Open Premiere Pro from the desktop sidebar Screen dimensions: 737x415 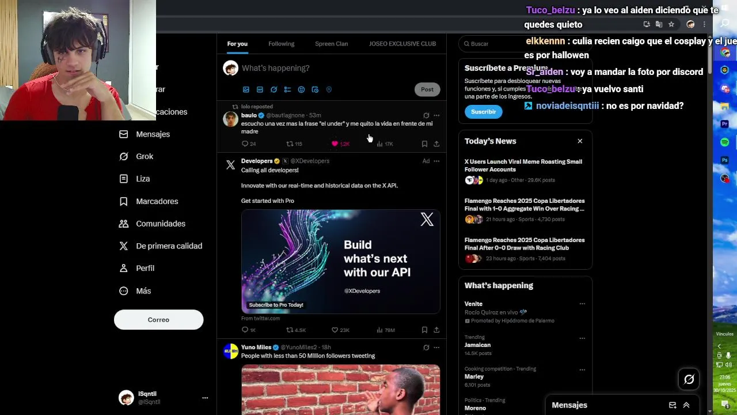coord(725,124)
